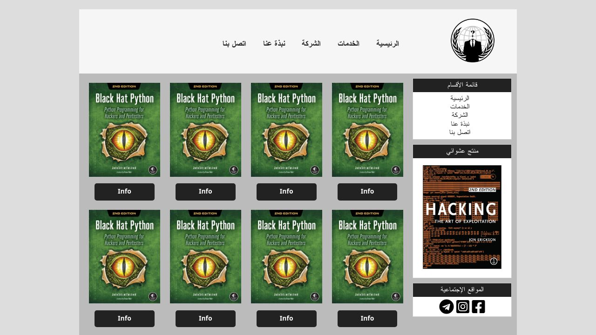Click Info under the second bottom-row book from left
The height and width of the screenshot is (335, 596).
click(x=205, y=319)
